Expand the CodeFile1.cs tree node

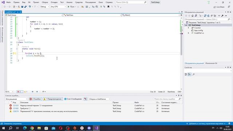(x=189, y=33)
